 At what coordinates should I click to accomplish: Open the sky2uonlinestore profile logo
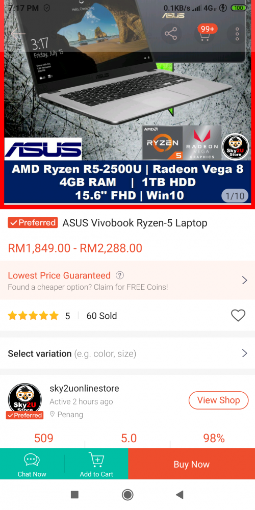[25, 400]
